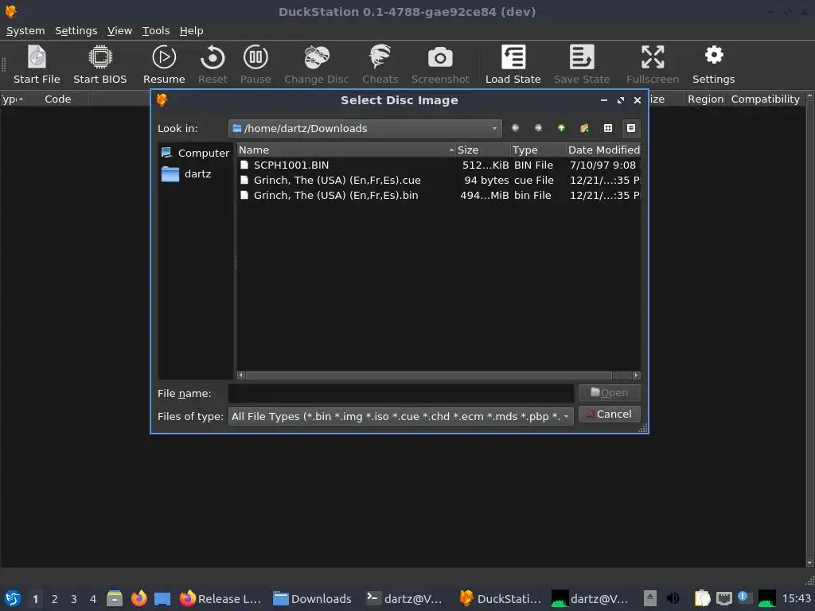The width and height of the screenshot is (815, 611).
Task: Open the Cheats toolbar icon
Action: click(x=380, y=64)
